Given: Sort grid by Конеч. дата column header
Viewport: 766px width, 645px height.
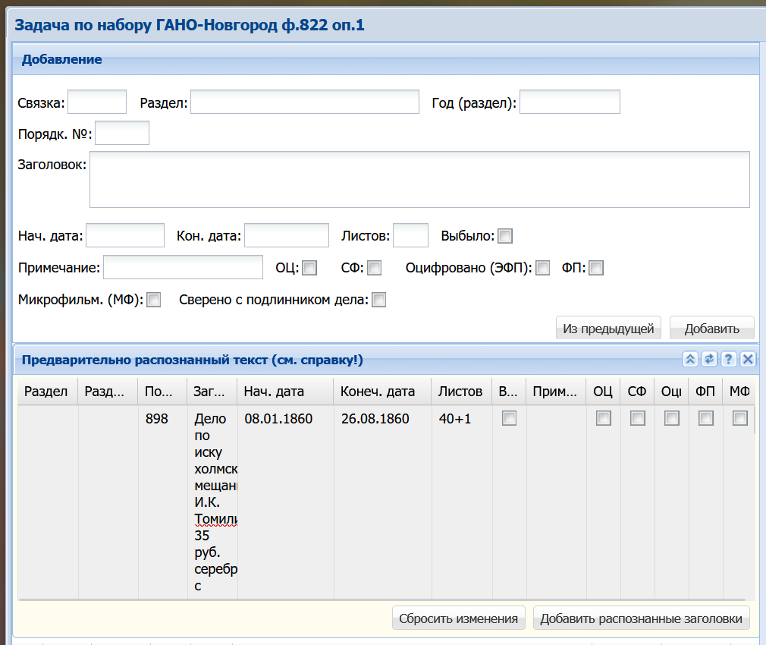Looking at the screenshot, I should [382, 392].
